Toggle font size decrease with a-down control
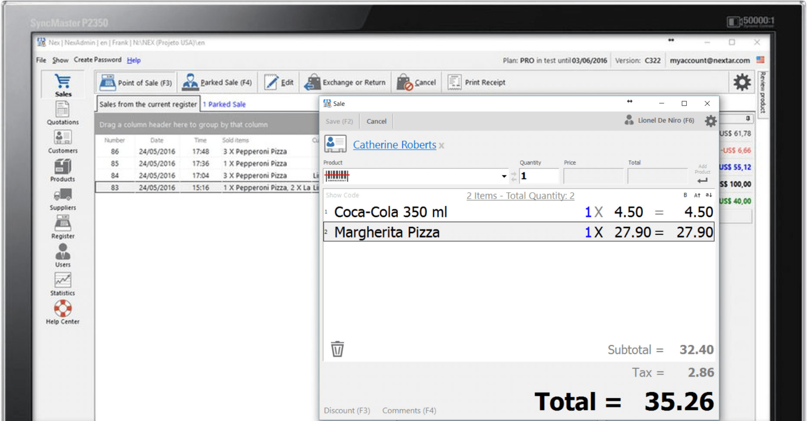807x421 pixels. click(709, 196)
